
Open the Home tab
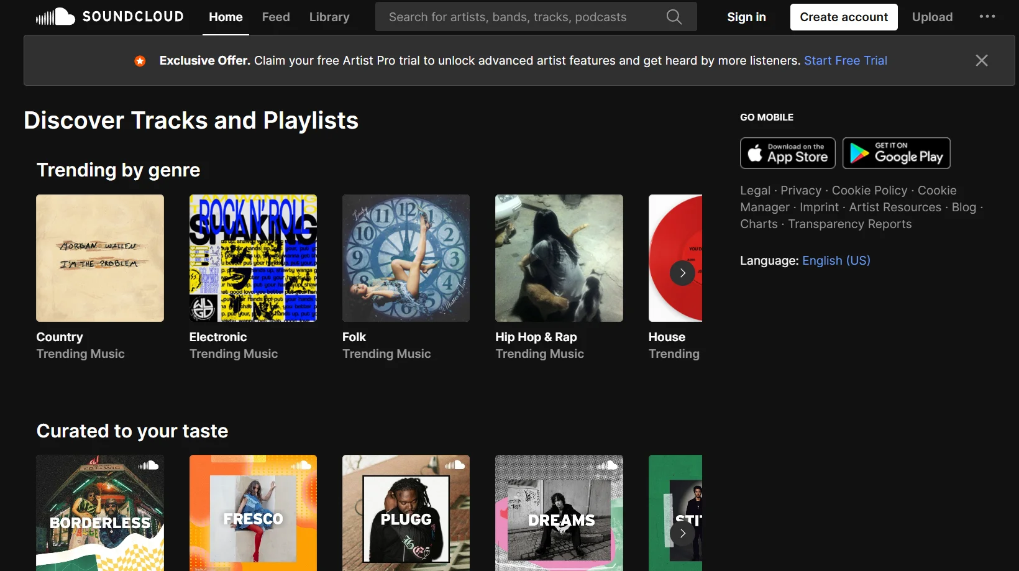(226, 17)
